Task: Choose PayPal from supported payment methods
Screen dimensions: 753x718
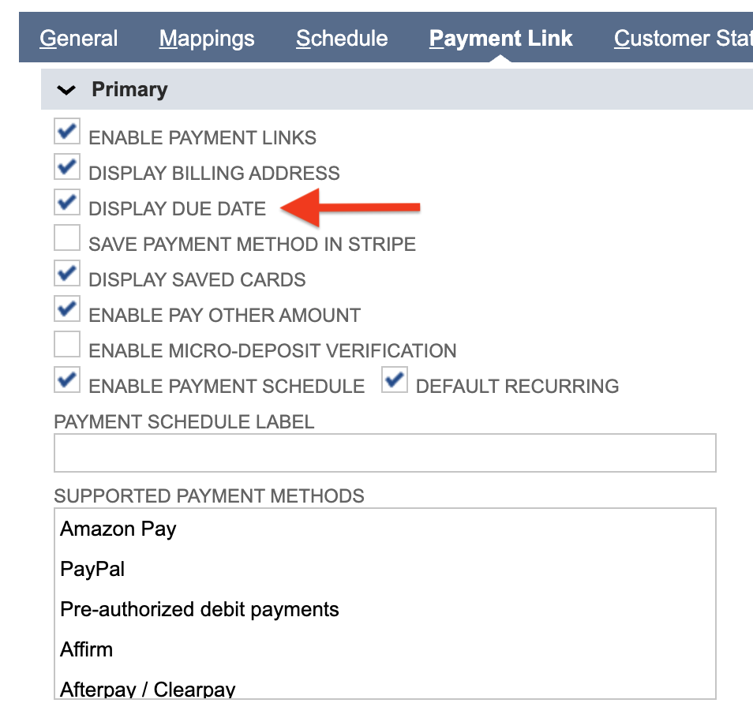Action: point(92,570)
